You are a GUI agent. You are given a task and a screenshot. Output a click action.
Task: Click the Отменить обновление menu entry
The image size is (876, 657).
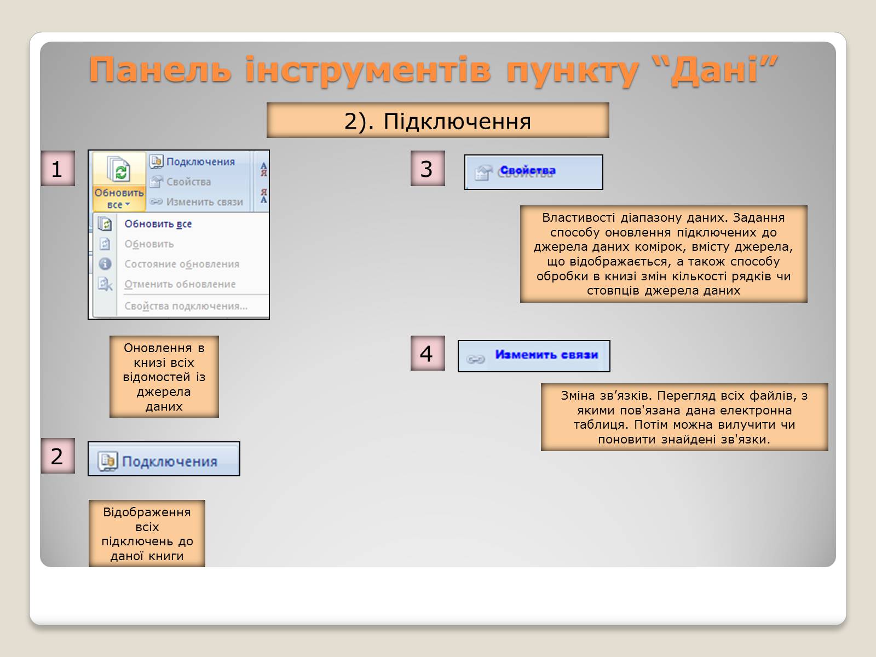pos(180,284)
